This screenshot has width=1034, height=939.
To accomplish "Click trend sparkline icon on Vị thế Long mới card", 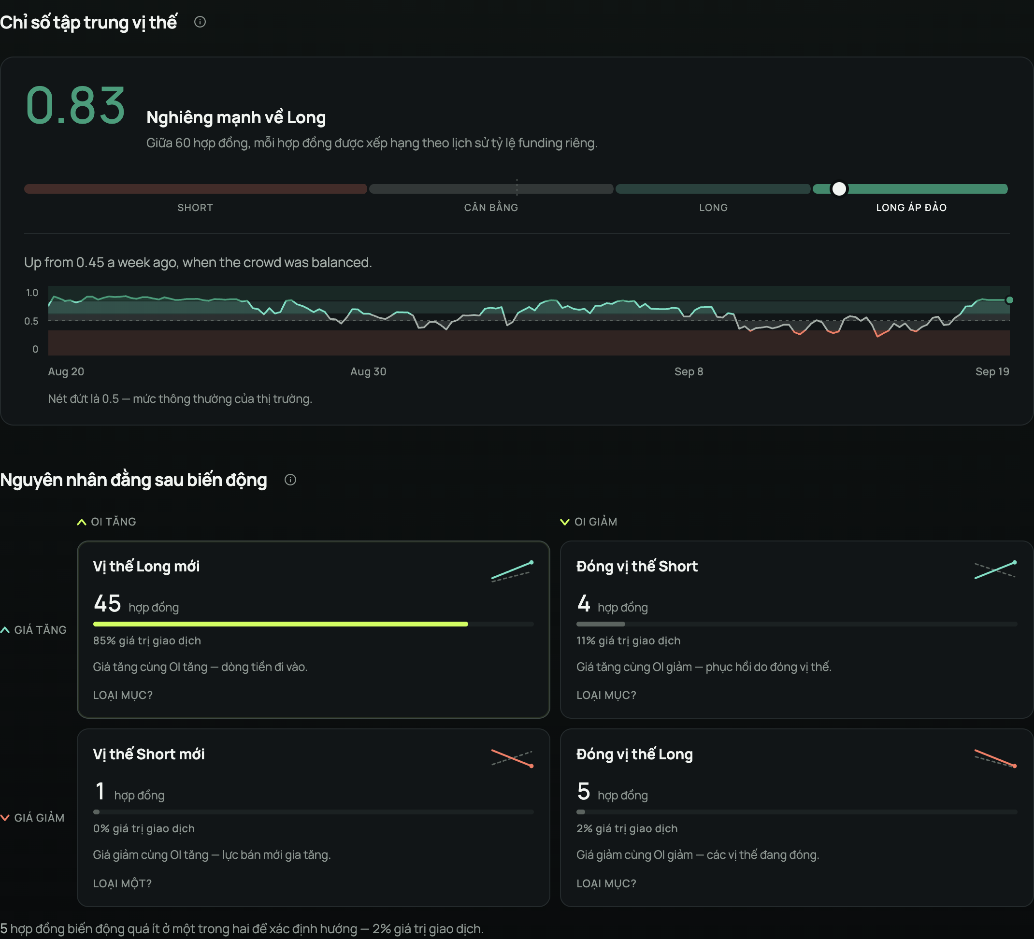I will point(512,571).
